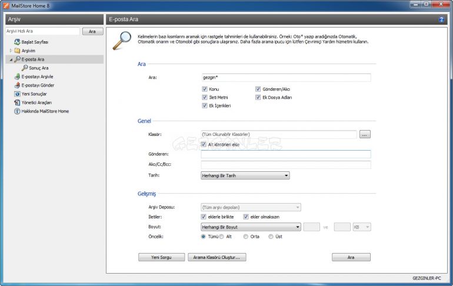The height and width of the screenshot is (286, 453).
Task: Click the Başlat Sayfası home icon
Action: [x=17, y=42]
